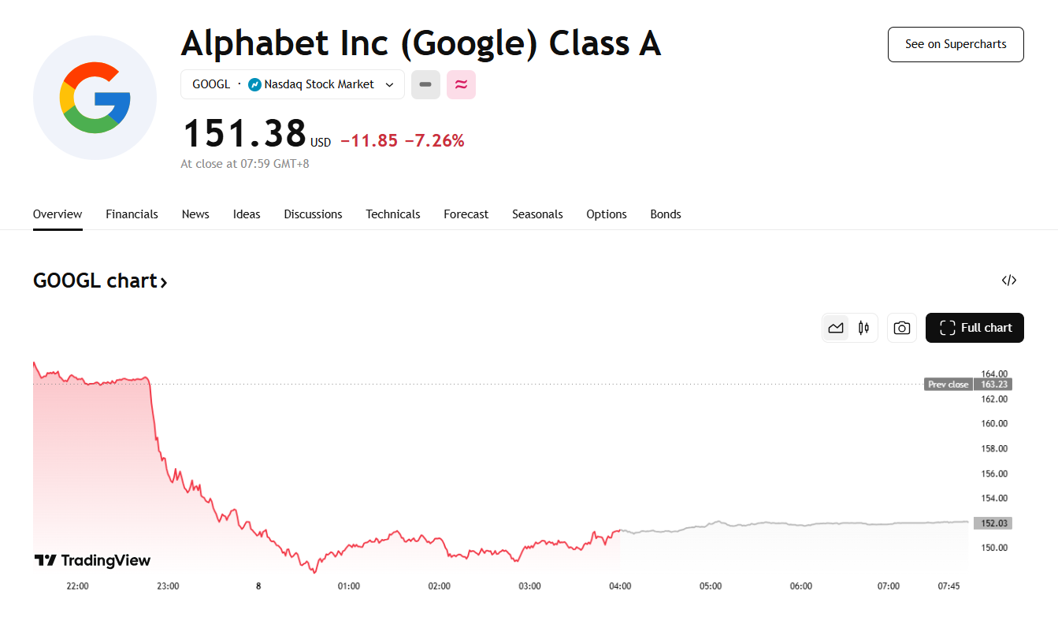
Task: Click the gray minus badge icon
Action: tap(425, 84)
